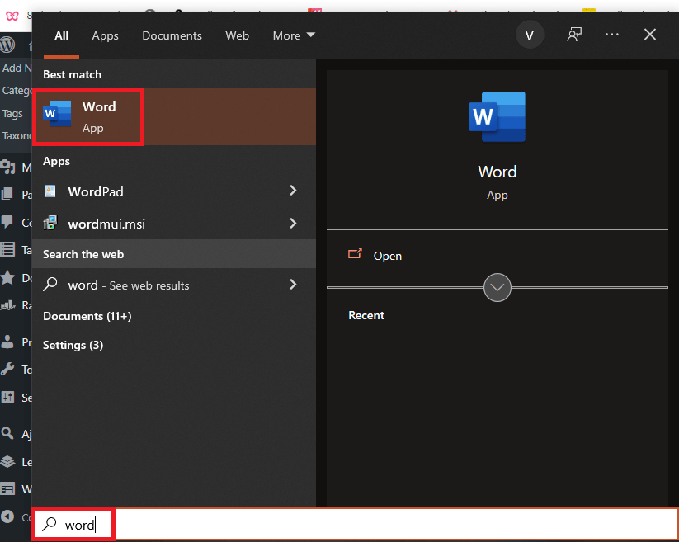
Task: Click the star icon in WordPress sidebar
Action: coord(7,277)
